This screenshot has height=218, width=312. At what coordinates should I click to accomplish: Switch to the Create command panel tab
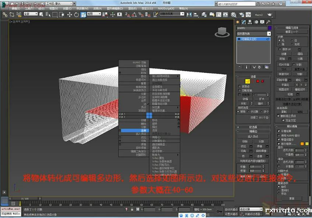coord(237,22)
